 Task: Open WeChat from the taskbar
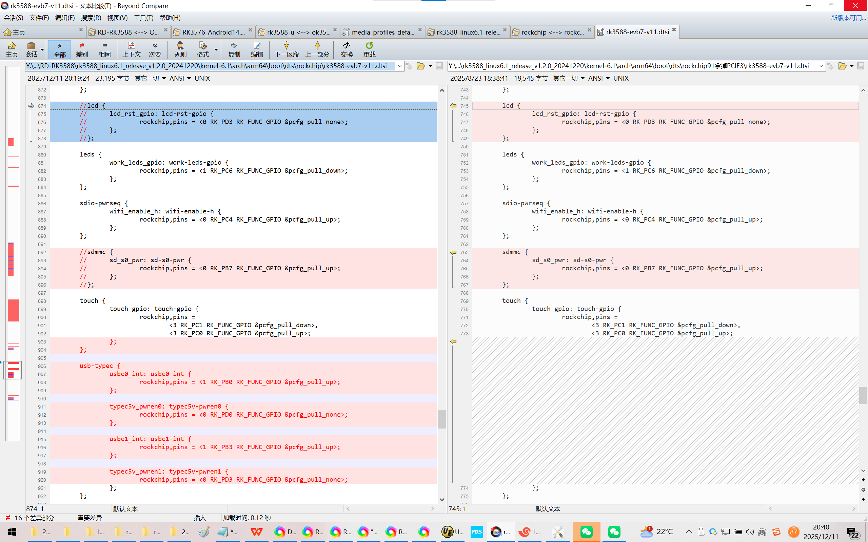pyautogui.click(x=586, y=531)
